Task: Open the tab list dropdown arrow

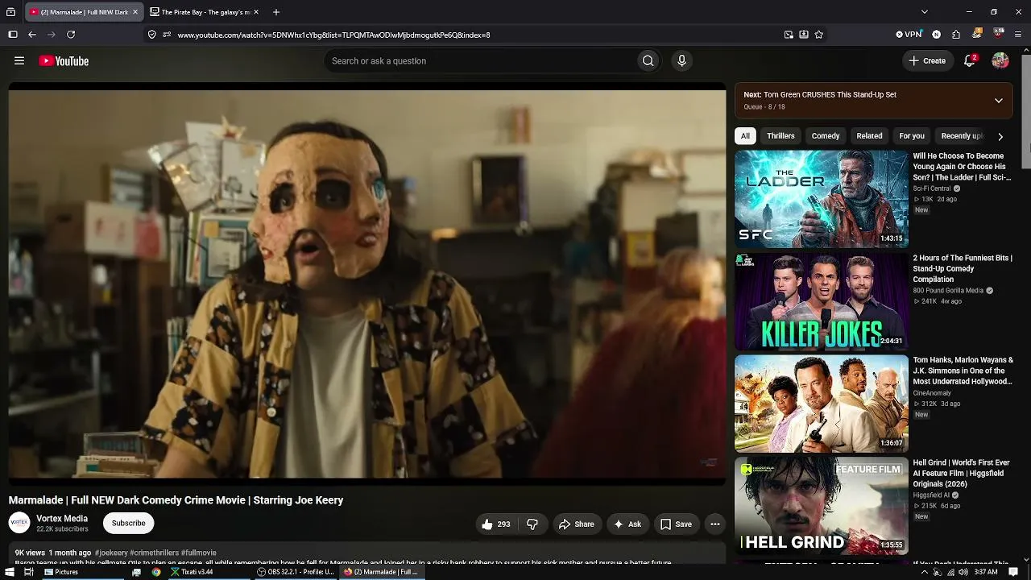Action: point(925,12)
